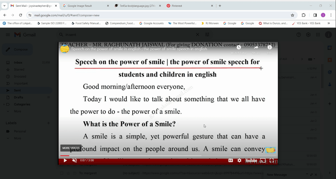This screenshot has width=336, height=179.
Task: Toggle closed captions on the video
Action: coord(230,161)
